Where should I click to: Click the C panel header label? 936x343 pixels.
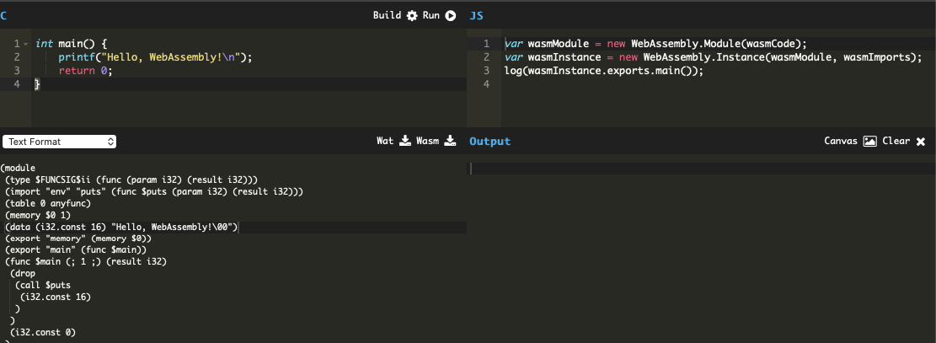[x=4, y=16]
